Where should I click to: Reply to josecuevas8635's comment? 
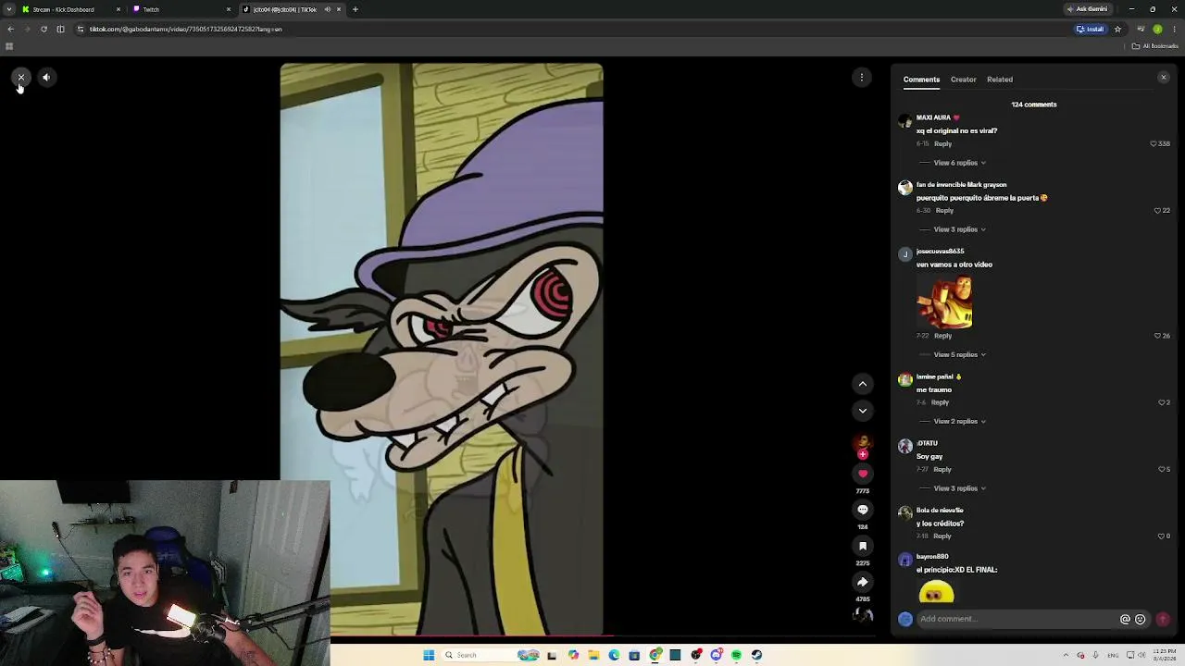coord(942,336)
